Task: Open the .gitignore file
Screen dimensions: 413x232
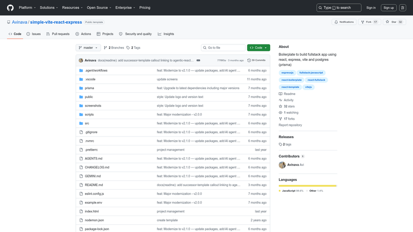Action: [x=91, y=132]
